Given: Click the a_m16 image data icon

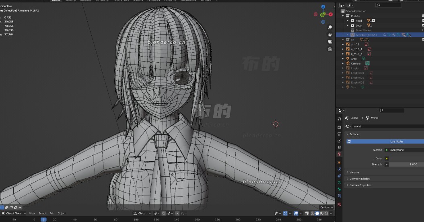Looking at the screenshot, I should click(366, 44).
